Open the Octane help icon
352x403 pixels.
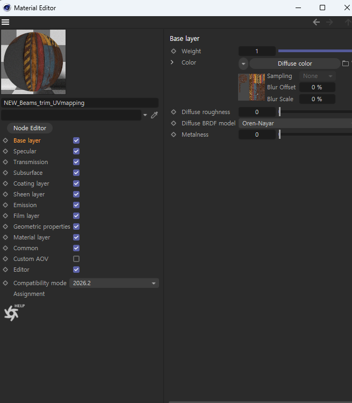tap(13, 313)
